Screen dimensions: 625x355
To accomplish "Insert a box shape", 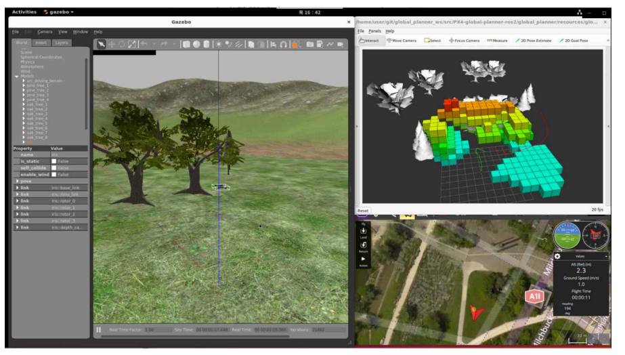I will point(186,44).
